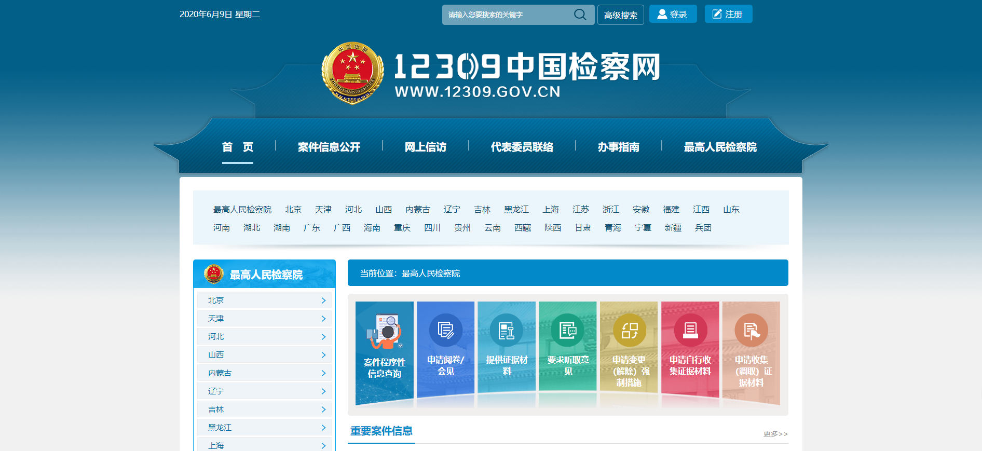Click the search magnifier icon
Image resolution: width=982 pixels, height=451 pixels.
point(580,15)
